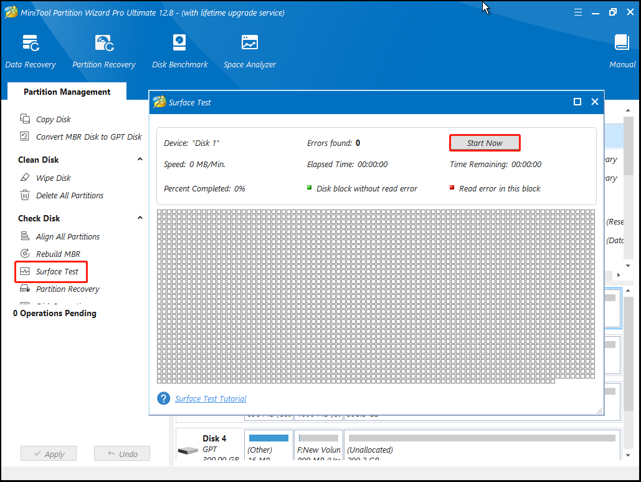
Task: Click the Undo button
Action: 122,453
